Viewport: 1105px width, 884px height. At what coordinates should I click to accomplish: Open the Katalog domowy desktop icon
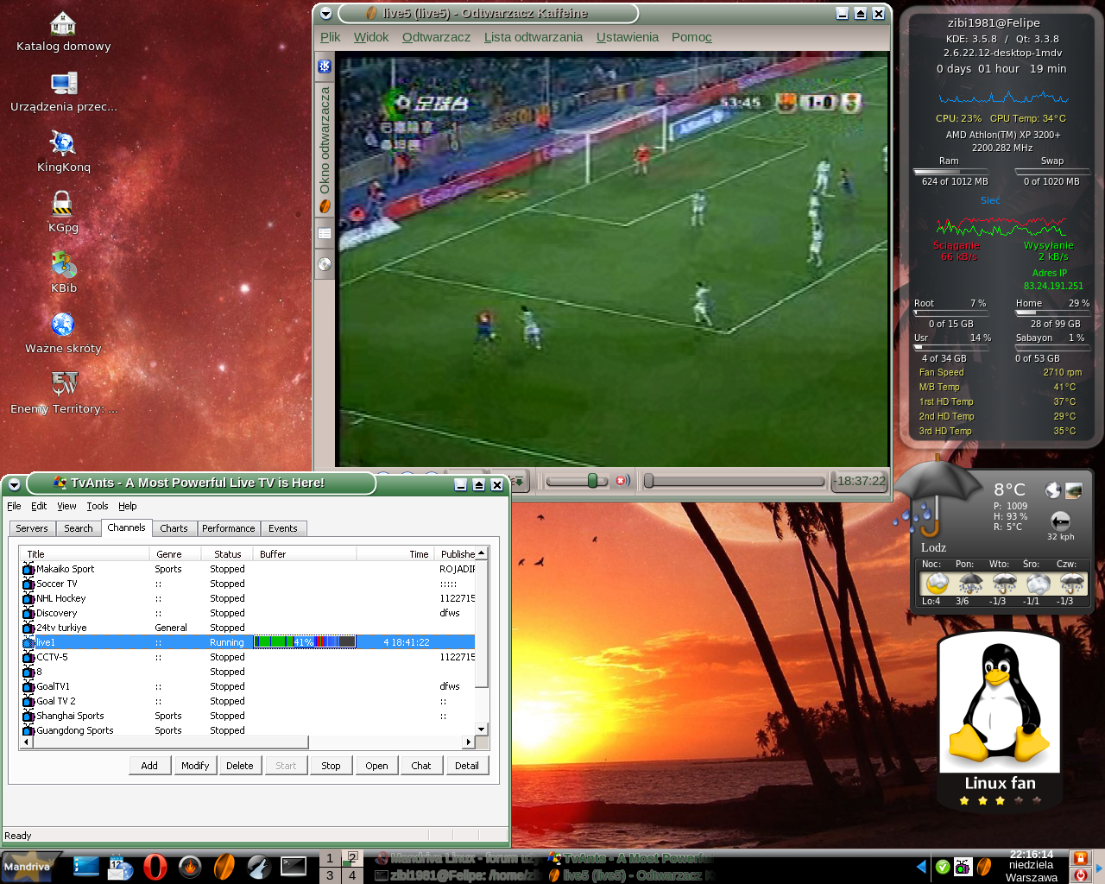pyautogui.click(x=63, y=32)
